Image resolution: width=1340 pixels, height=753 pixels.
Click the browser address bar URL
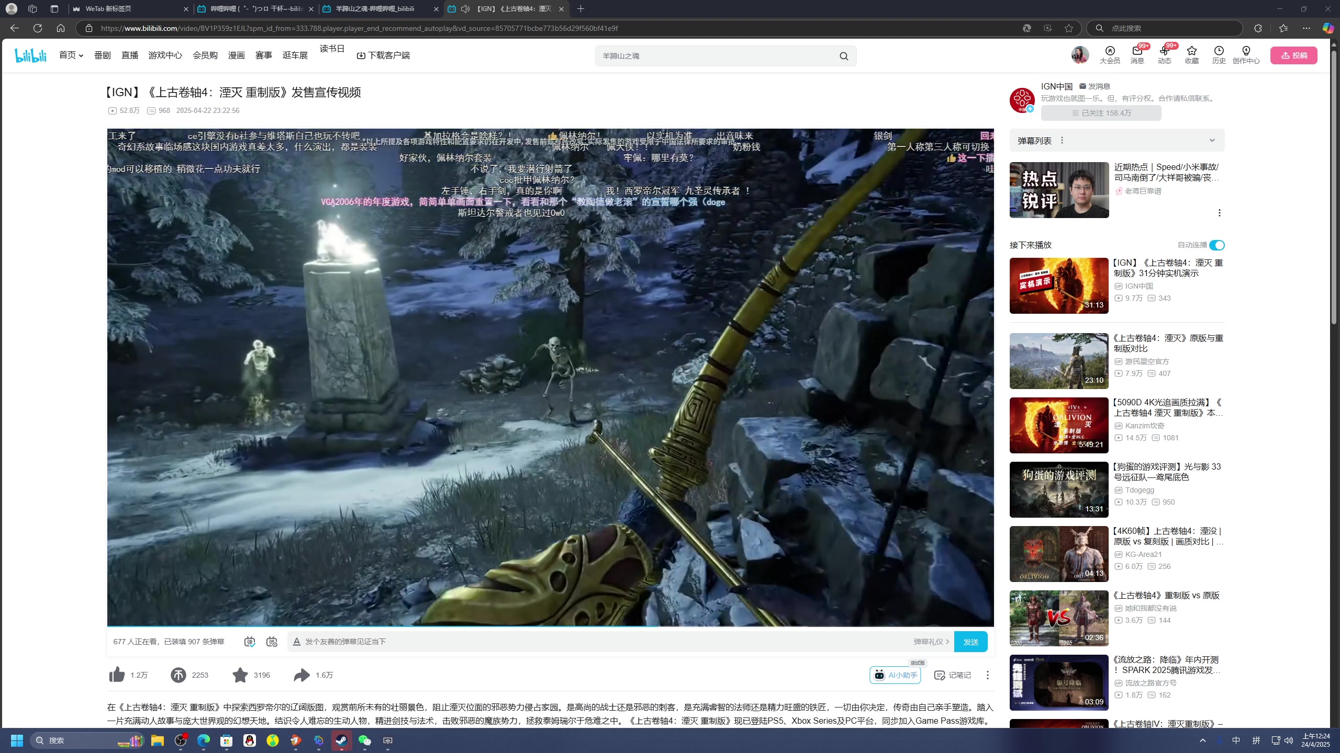[x=359, y=28]
